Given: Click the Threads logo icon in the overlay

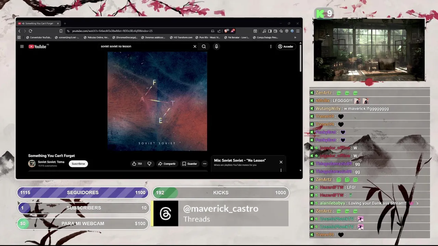Looking at the screenshot, I should (x=166, y=214).
